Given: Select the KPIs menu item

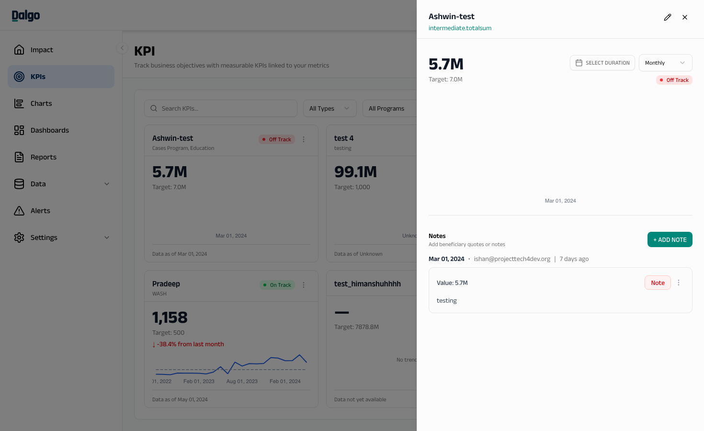Looking at the screenshot, I should [61, 77].
